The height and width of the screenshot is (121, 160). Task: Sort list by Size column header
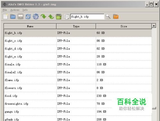(124, 26)
